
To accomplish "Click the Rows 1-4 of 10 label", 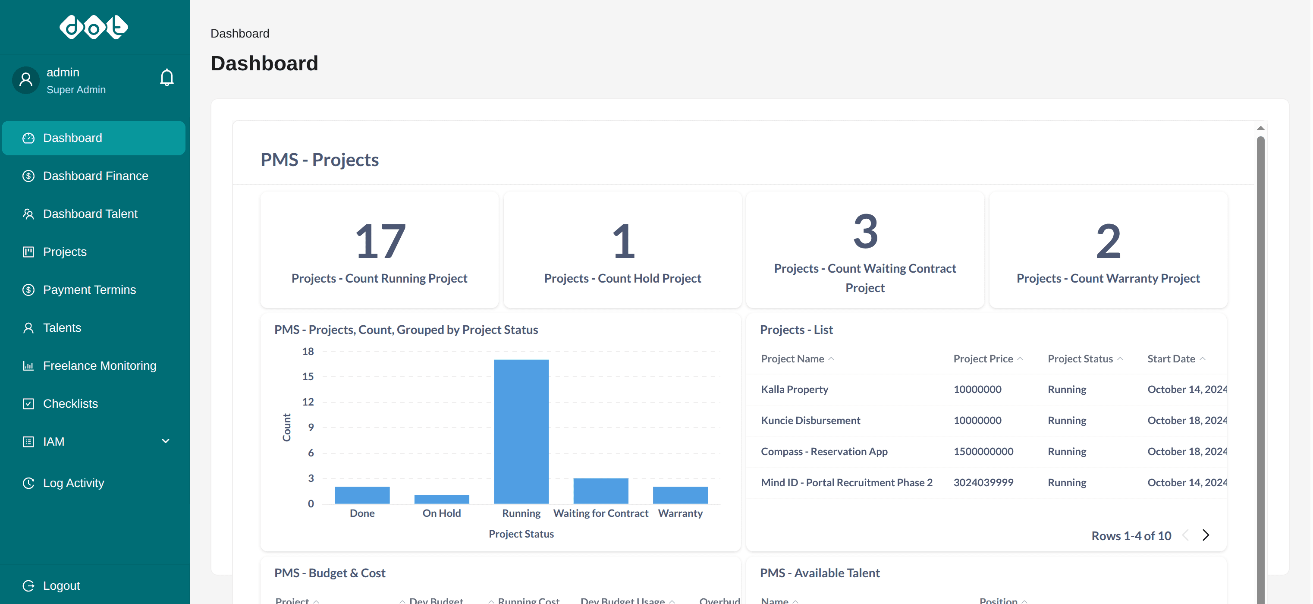I will 1131,536.
